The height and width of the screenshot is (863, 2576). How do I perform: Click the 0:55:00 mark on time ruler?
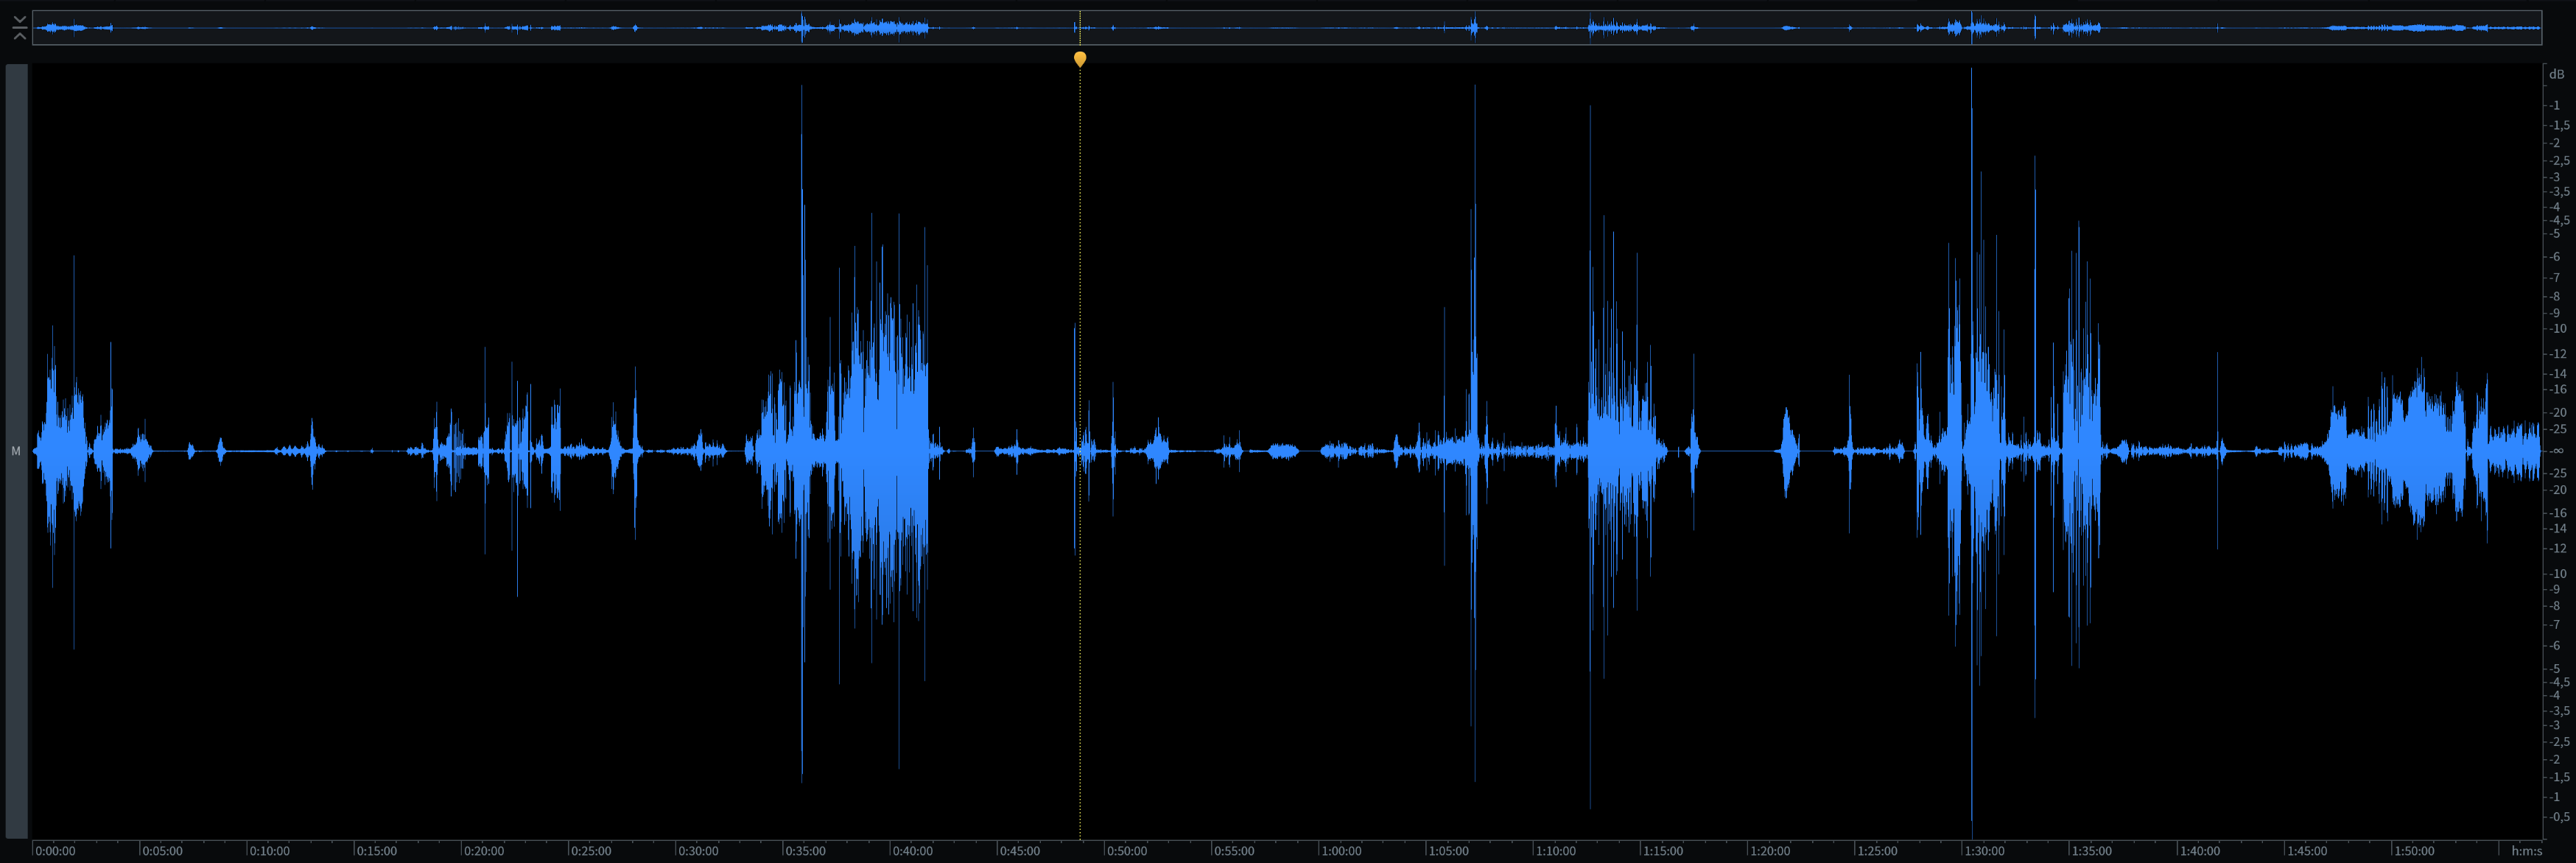[x=1234, y=851]
